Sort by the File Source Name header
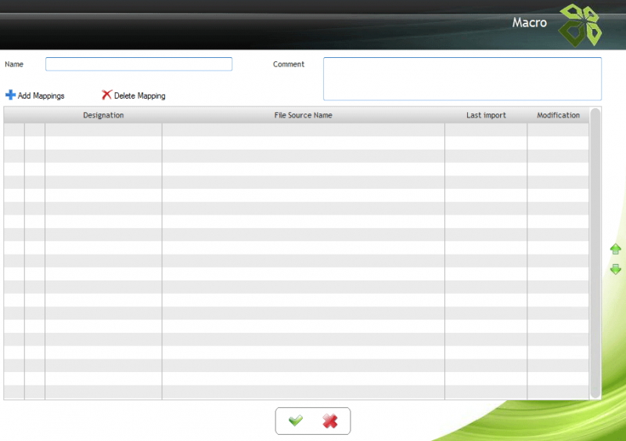Viewport: 626px width, 441px height. tap(303, 115)
